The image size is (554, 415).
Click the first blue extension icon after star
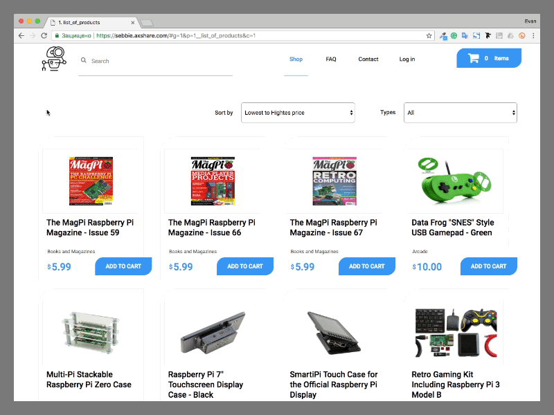(443, 36)
